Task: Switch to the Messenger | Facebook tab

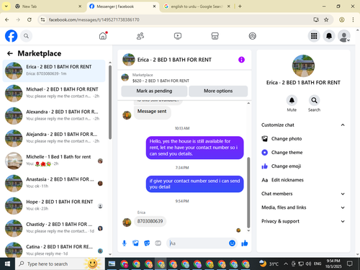Action: (122, 6)
